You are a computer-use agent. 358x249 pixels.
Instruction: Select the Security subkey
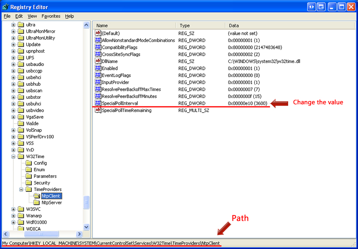coord(42,183)
